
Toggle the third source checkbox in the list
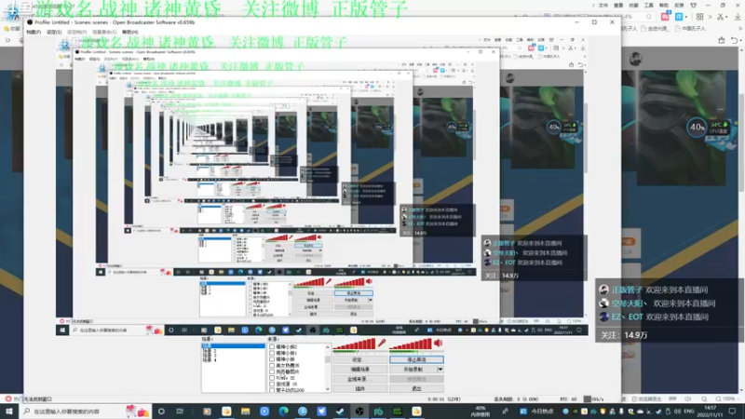[x=272, y=359]
